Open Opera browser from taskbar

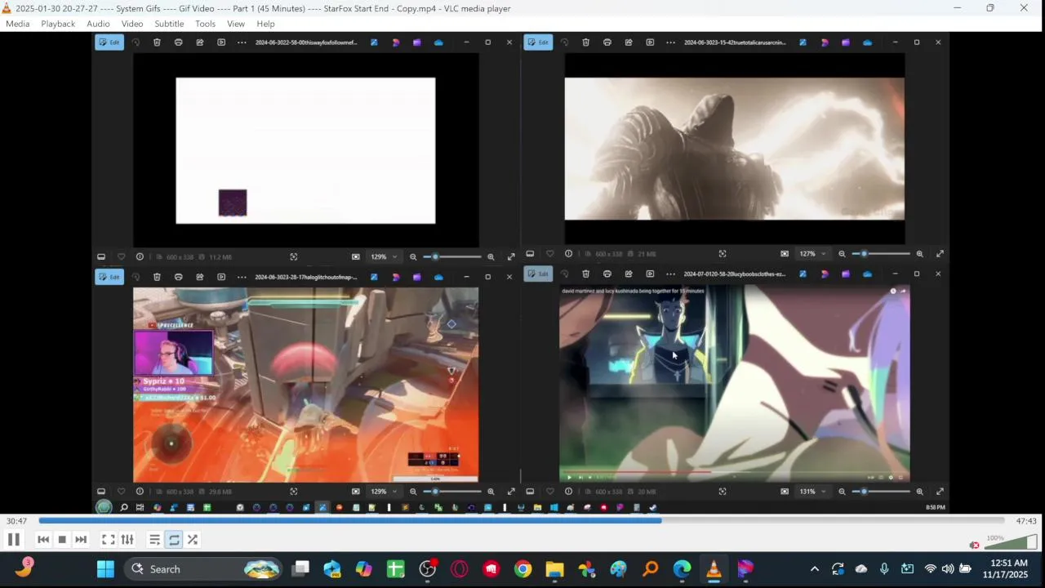459,569
